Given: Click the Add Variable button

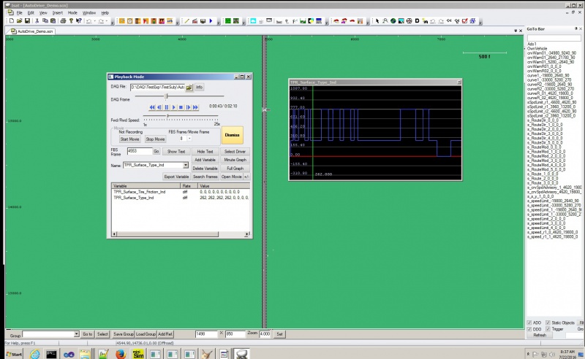Looking at the screenshot, I should coord(205,160).
